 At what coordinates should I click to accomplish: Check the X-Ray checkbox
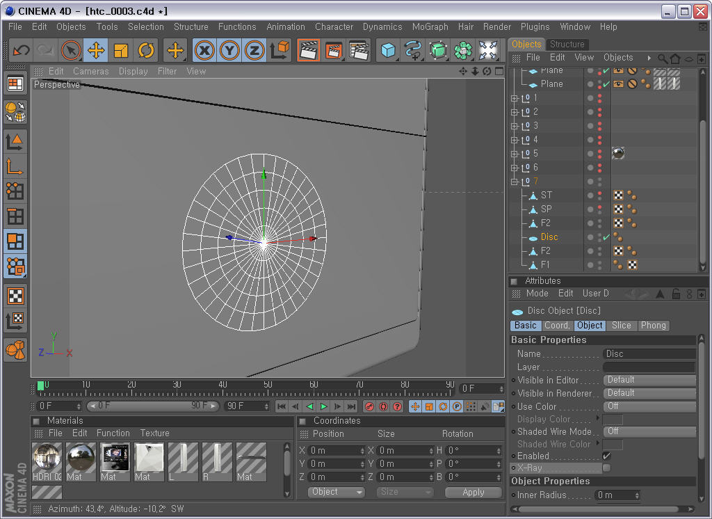[606, 468]
